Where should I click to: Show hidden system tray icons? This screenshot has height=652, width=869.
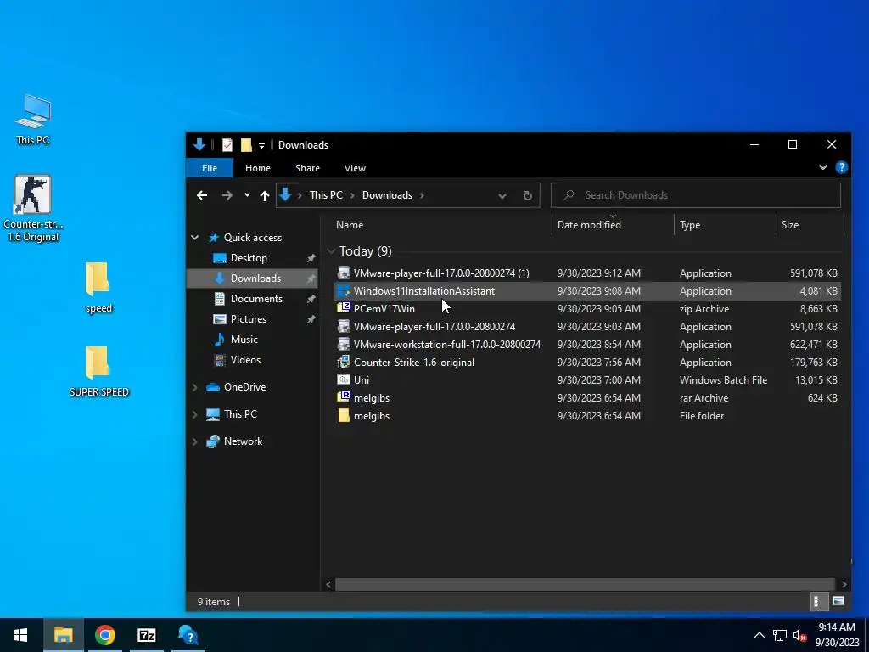point(760,635)
